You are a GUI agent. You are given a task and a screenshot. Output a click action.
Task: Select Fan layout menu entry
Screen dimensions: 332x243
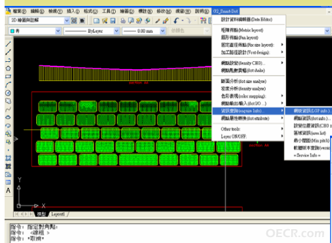(x=249, y=38)
